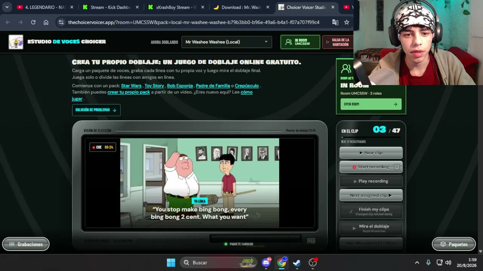This screenshot has height=271, width=483.
Task: Open the 'Grabaciones' recordings panel
Action: pos(26,244)
